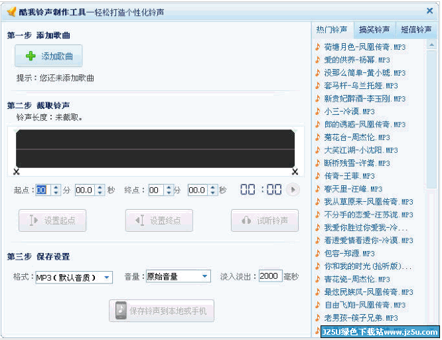Click the left scissors start marker

point(17,171)
